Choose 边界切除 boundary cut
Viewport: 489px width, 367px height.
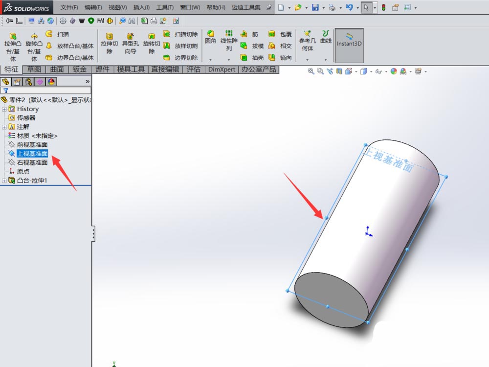tap(180, 58)
